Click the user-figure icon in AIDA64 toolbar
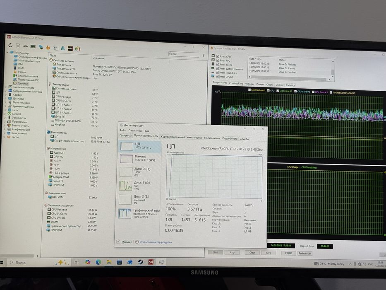This screenshot has width=386, height=290. [x=63, y=48]
